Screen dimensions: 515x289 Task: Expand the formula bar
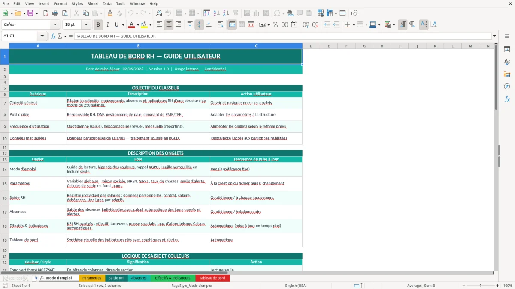[x=494, y=36]
